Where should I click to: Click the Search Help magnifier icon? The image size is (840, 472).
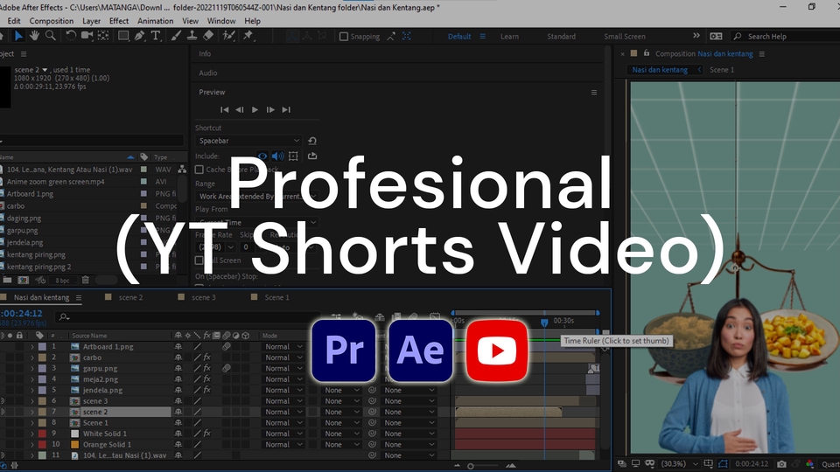[738, 37]
